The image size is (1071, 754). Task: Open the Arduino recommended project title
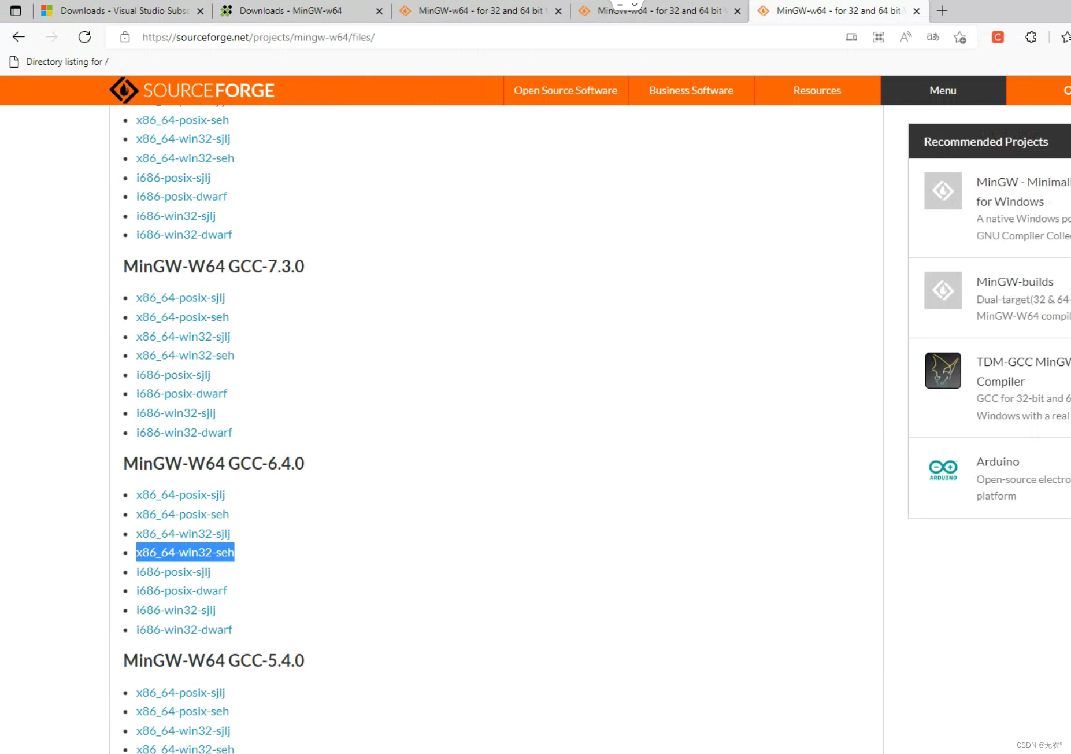[x=998, y=461]
